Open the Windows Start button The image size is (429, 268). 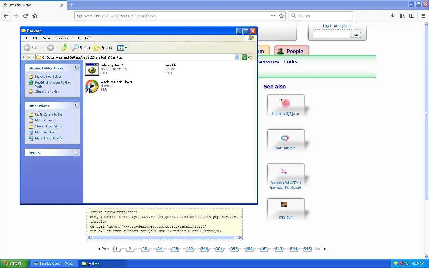14,264
